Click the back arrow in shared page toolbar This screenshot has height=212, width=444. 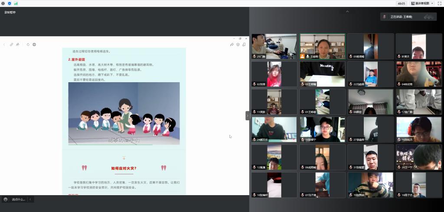[x=4, y=44]
